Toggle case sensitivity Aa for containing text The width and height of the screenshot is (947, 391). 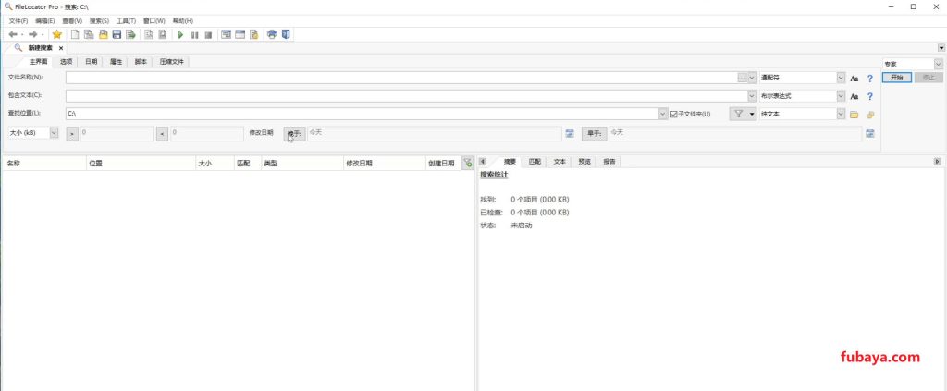pyautogui.click(x=855, y=96)
